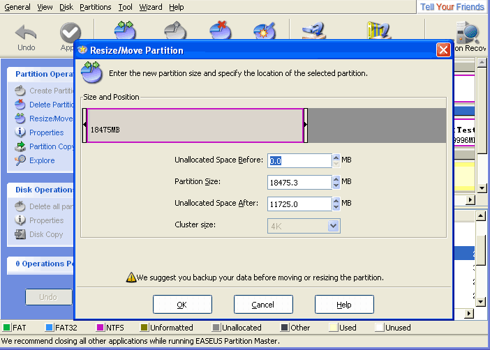
Task: Click the NTFS magenta legend swatch
Action: point(100,327)
